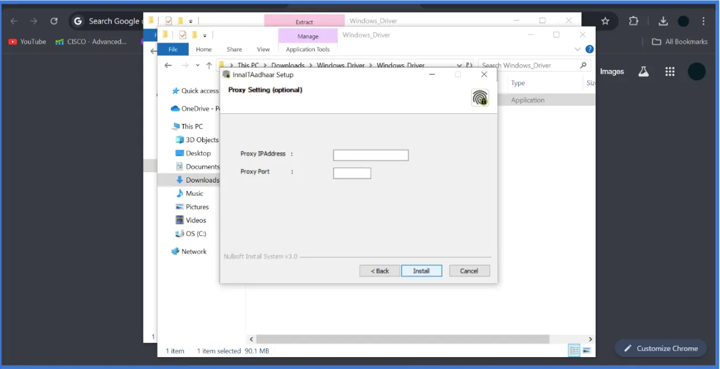Bookmark this page with star icon
This screenshot has height=369, width=720.
tap(605, 21)
